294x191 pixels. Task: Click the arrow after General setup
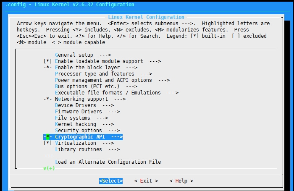[105, 55]
